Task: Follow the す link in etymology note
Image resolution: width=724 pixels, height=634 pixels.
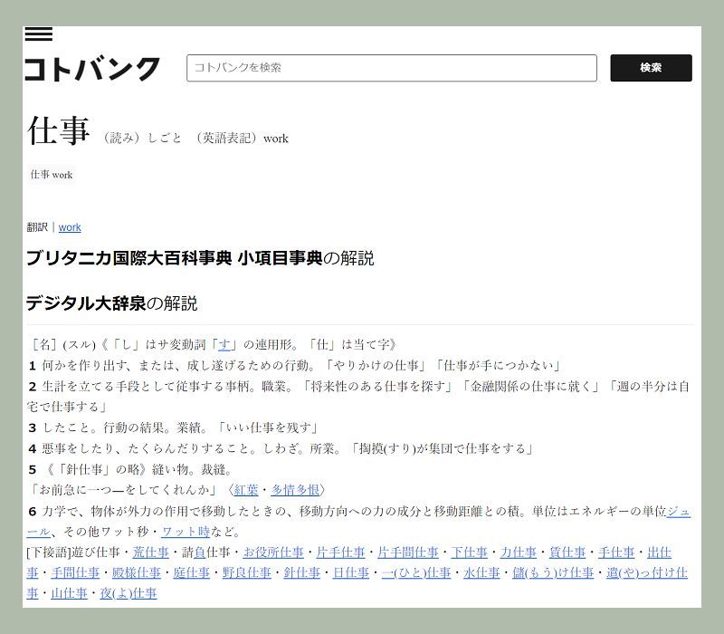Action: click(x=224, y=344)
